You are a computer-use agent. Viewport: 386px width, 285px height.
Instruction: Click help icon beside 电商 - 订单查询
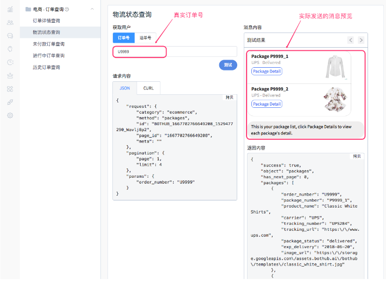point(67,9)
